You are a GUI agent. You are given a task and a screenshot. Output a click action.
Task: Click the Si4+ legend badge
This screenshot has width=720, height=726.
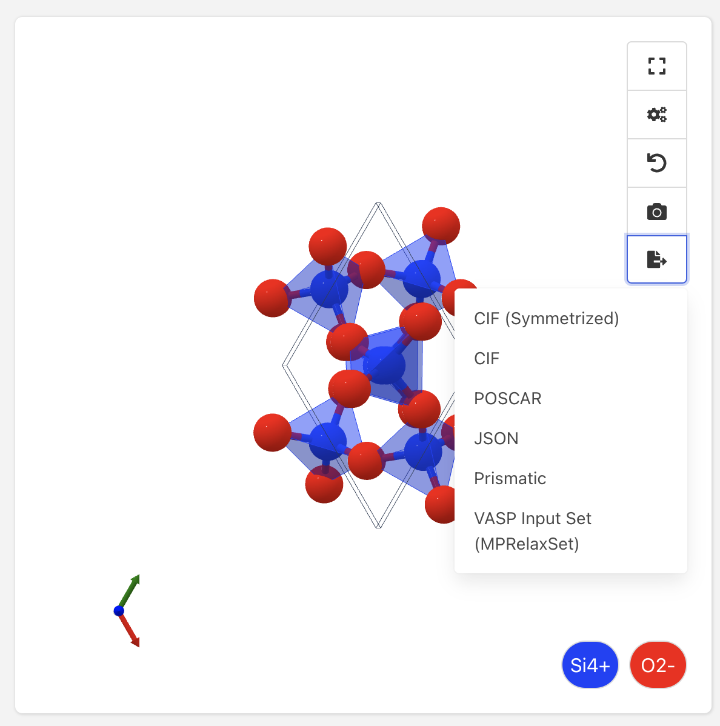click(590, 665)
